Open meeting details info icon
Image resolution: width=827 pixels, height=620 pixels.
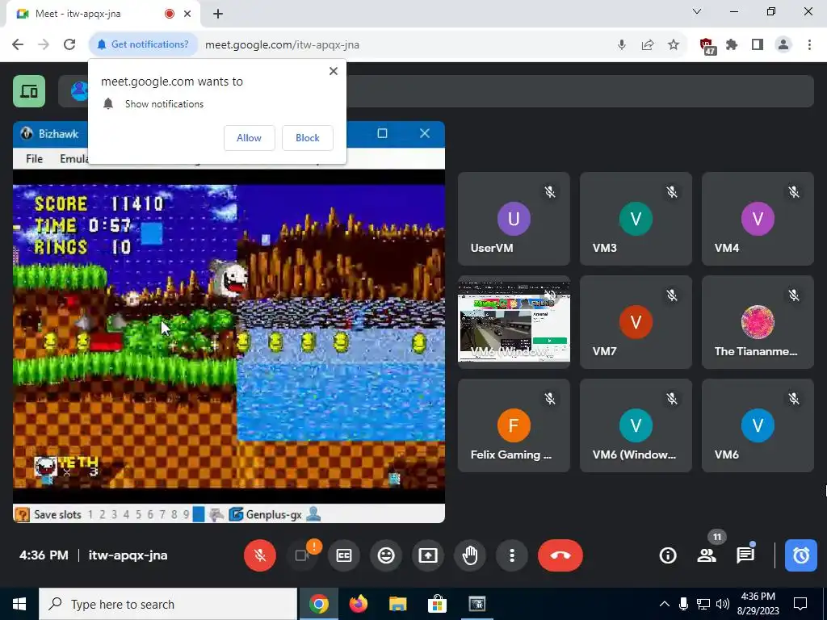click(668, 555)
